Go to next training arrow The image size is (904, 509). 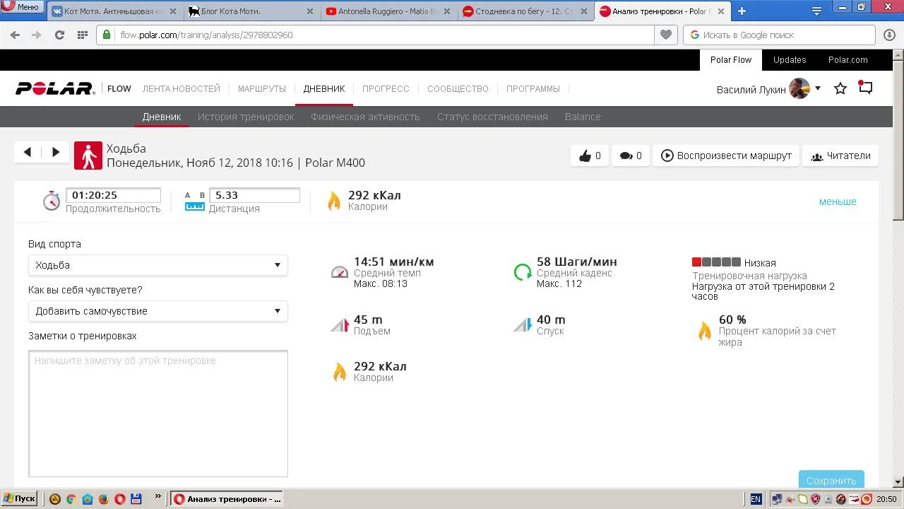pyautogui.click(x=56, y=152)
